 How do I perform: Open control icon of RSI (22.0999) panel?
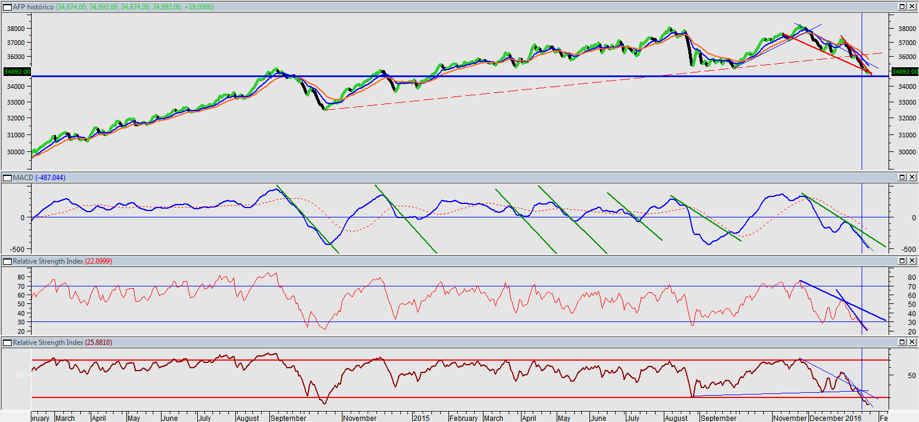8,261
